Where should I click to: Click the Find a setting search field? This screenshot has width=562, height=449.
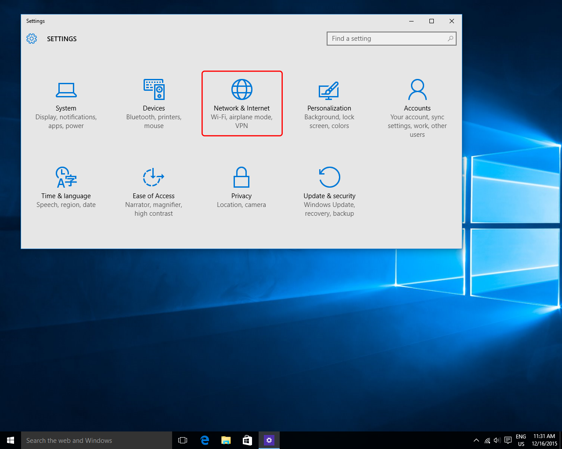[x=392, y=39]
